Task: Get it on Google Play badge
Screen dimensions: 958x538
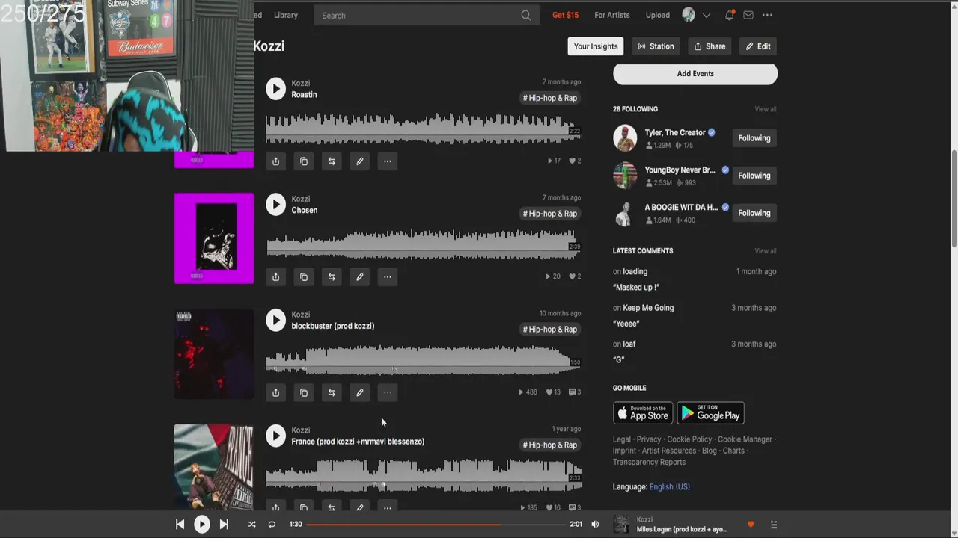Action: click(x=710, y=413)
